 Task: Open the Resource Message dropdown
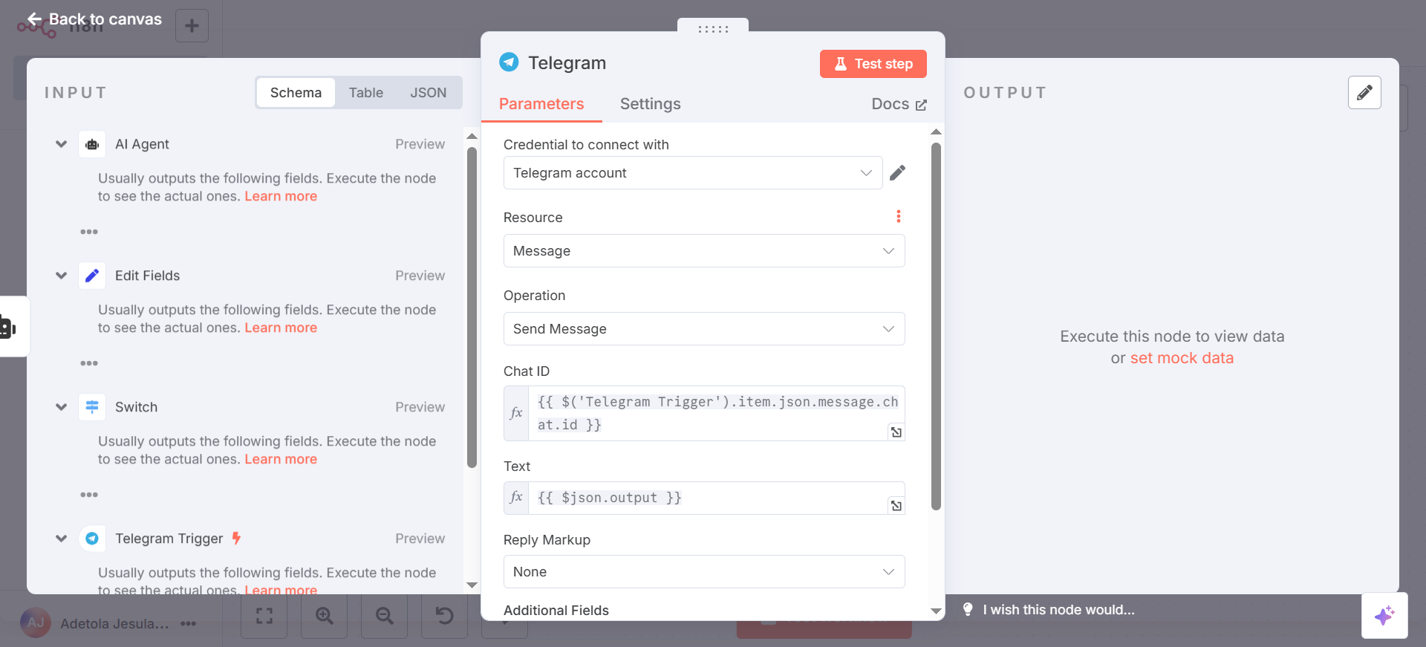[704, 251]
